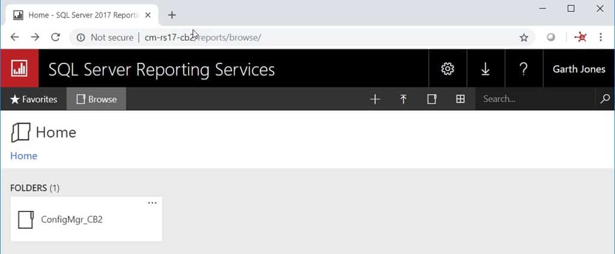The image size is (615, 254).
Task: Open the Garth Jones user menu
Action: tap(579, 69)
